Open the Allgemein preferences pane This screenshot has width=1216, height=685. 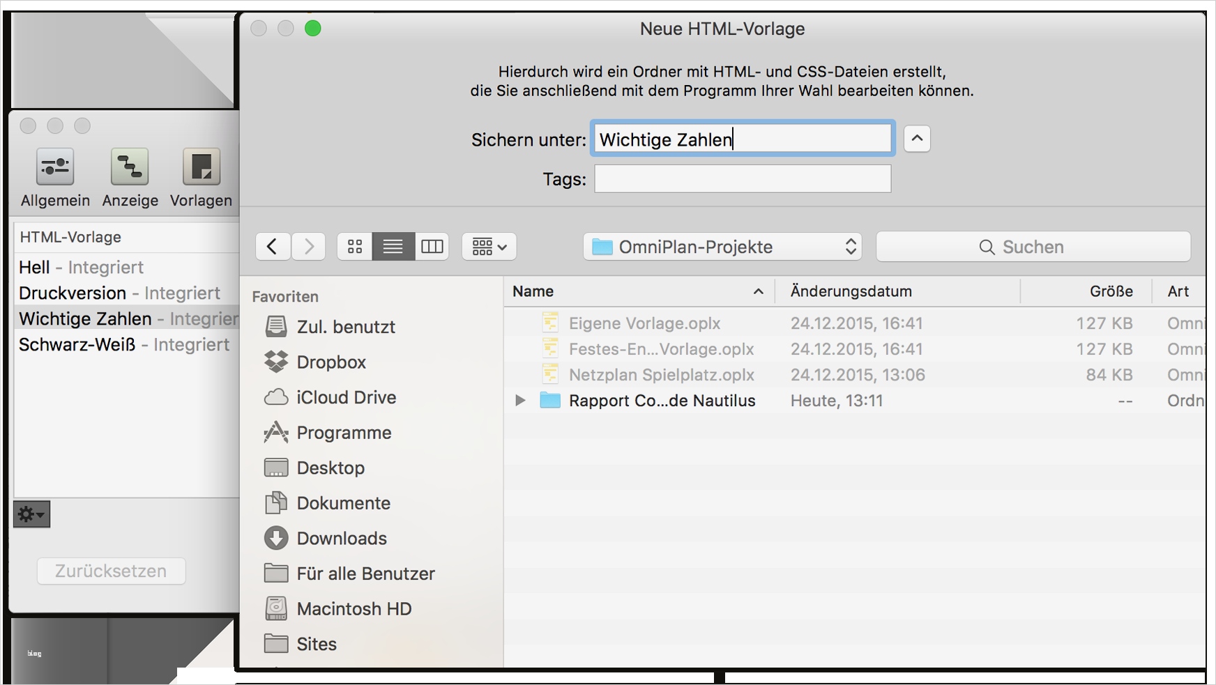tap(55, 177)
